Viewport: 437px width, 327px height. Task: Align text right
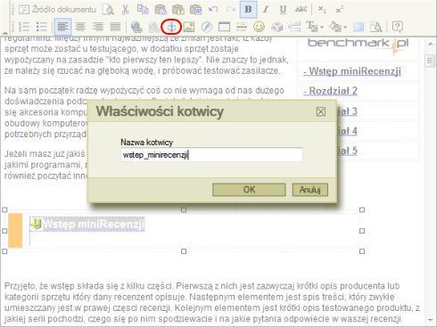tap(97, 27)
